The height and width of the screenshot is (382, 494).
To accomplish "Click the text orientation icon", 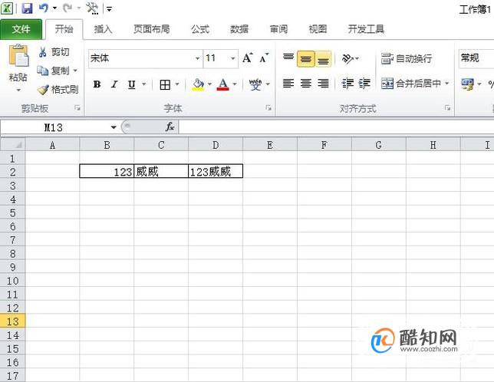I will 347,58.
